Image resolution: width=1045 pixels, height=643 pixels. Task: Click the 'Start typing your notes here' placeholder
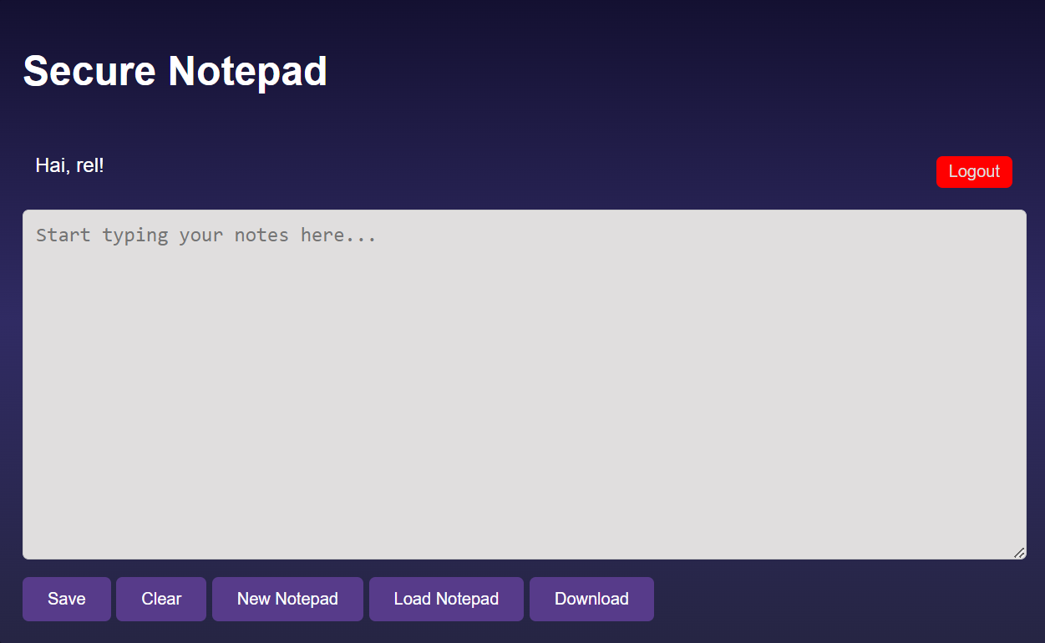(x=206, y=235)
